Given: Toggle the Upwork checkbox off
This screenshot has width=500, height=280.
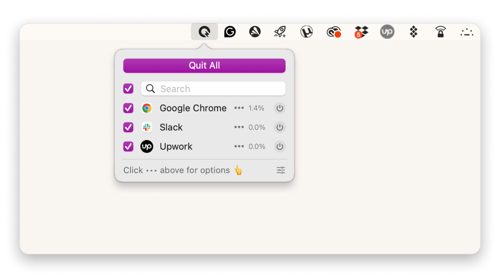Looking at the screenshot, I should coord(128,146).
